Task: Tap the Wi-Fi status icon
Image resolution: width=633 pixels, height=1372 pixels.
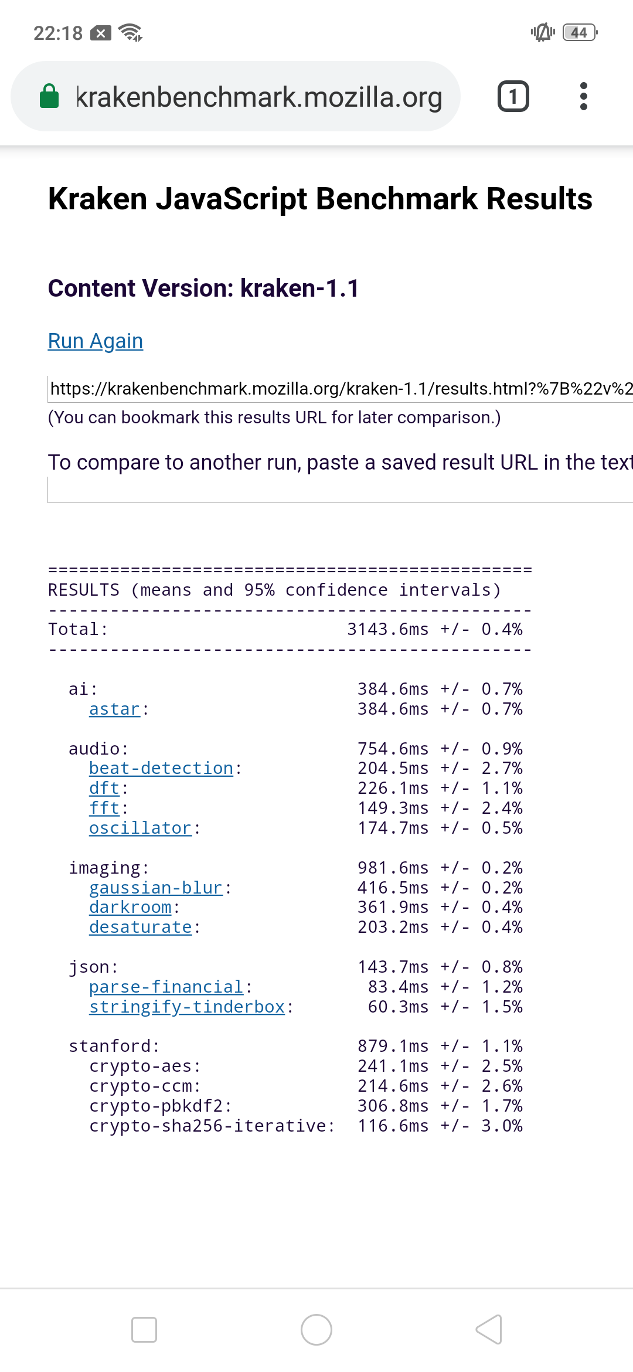Action: pos(130,33)
